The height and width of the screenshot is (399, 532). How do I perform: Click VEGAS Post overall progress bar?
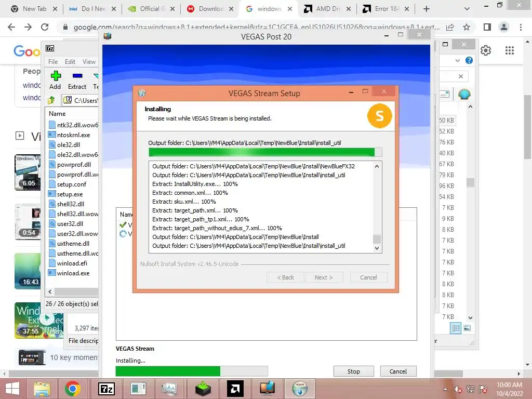192,371
